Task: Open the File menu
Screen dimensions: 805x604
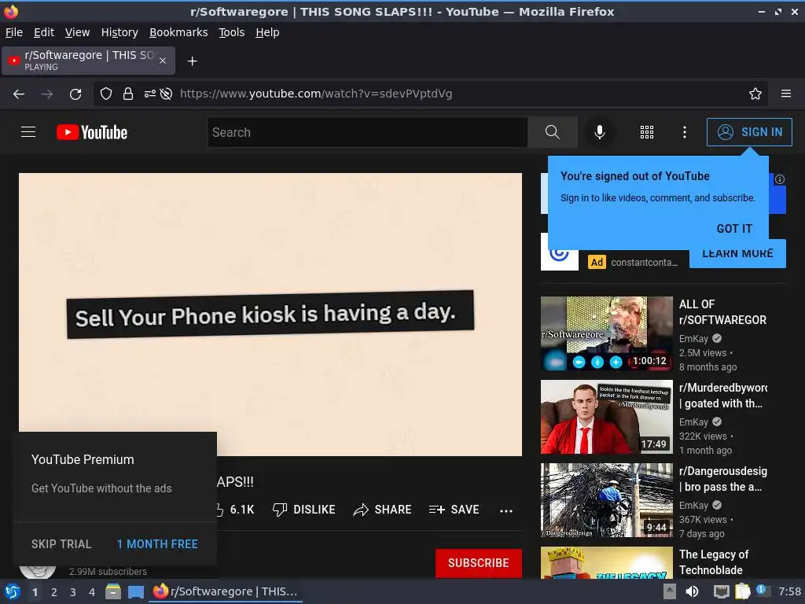Action: (14, 32)
